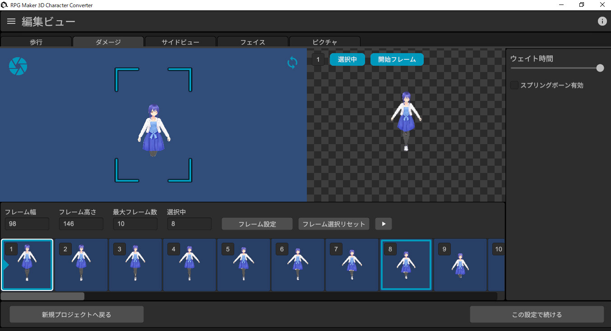Open the hamburger menu in the title bar
Viewport: 611px width, 331px height.
[11, 21]
